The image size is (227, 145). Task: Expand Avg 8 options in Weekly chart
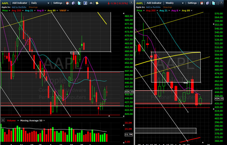click(x=180, y=11)
